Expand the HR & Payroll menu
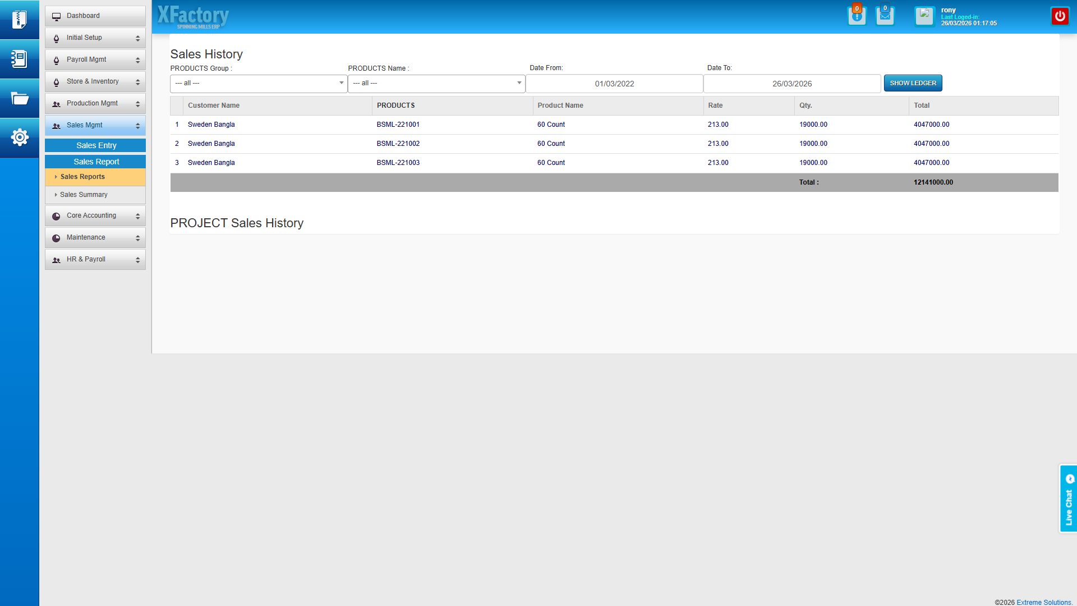 95,260
